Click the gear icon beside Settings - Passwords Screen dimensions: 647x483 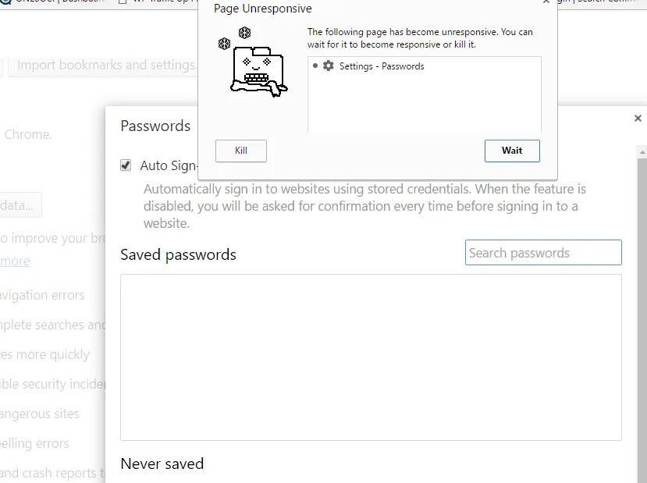pyautogui.click(x=328, y=66)
